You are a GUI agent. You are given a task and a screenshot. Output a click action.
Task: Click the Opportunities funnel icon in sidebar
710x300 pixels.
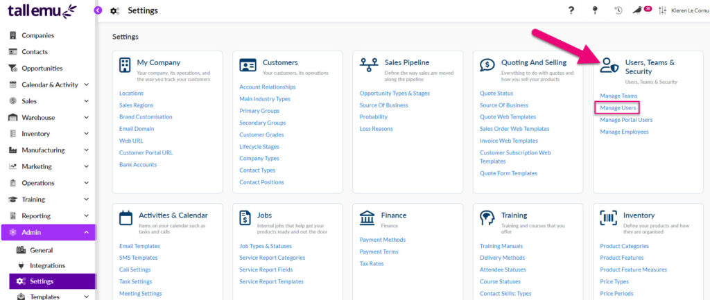pos(12,69)
